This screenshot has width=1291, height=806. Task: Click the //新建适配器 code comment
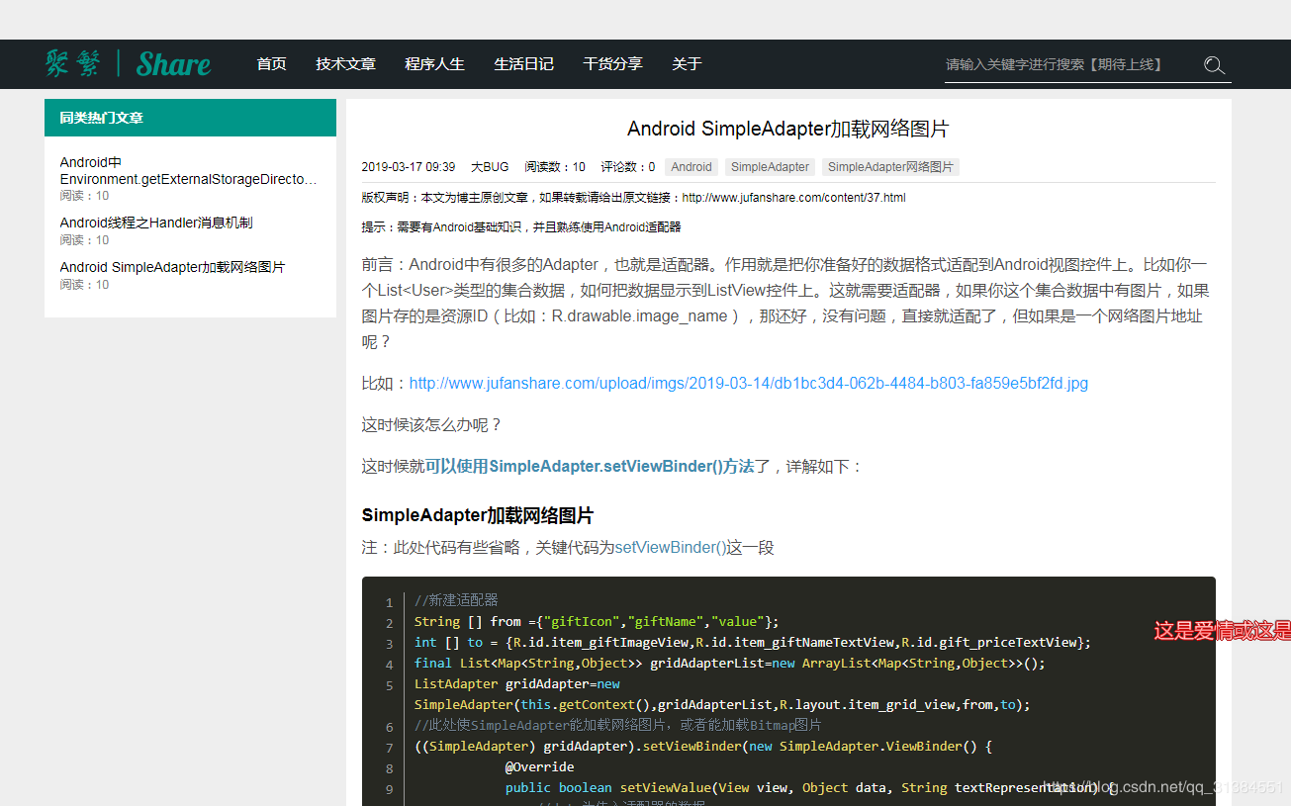[x=456, y=600]
